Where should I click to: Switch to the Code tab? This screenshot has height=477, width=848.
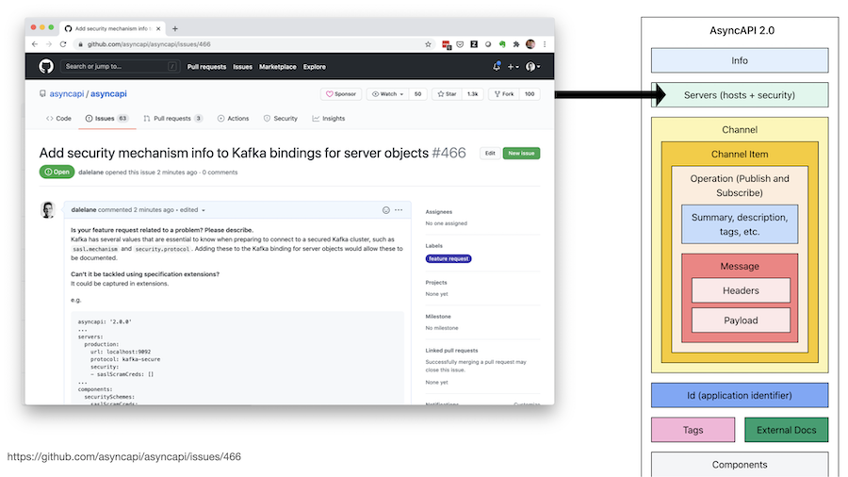(x=58, y=119)
